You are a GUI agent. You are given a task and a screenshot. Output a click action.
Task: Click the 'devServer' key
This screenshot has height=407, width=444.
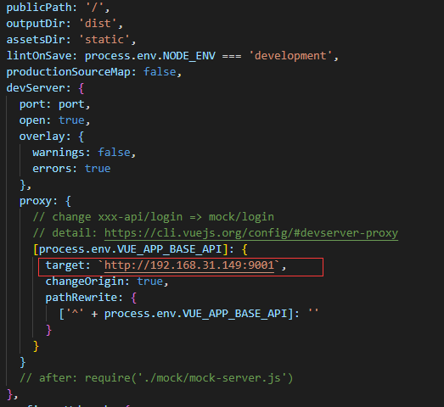coord(36,88)
